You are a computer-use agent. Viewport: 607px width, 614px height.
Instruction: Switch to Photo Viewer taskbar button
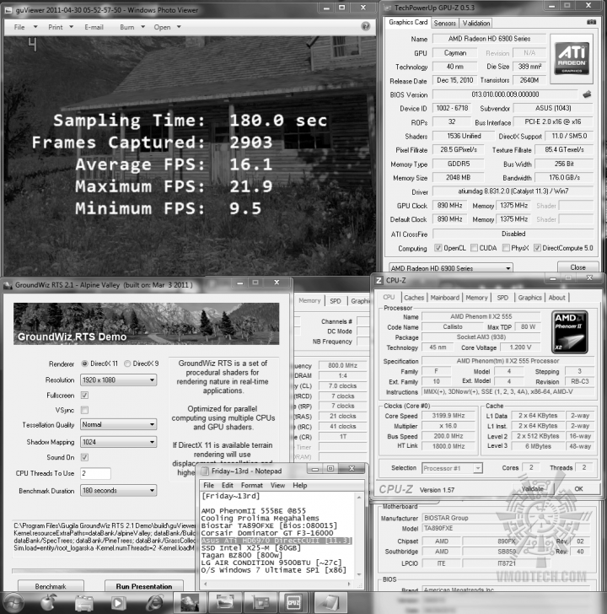(224, 602)
